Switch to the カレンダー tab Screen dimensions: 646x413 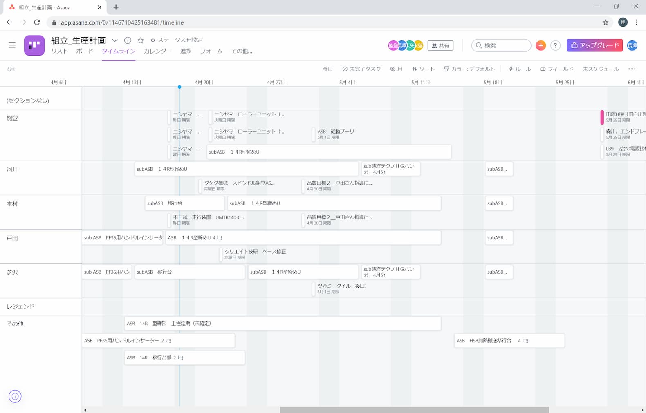tap(157, 51)
